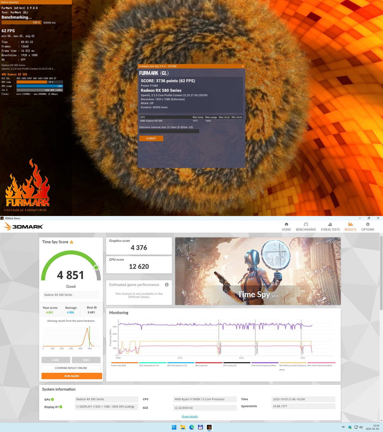The height and width of the screenshot is (432, 383).
Task: Click the green check icon beside Display #1
Action: 61,407
